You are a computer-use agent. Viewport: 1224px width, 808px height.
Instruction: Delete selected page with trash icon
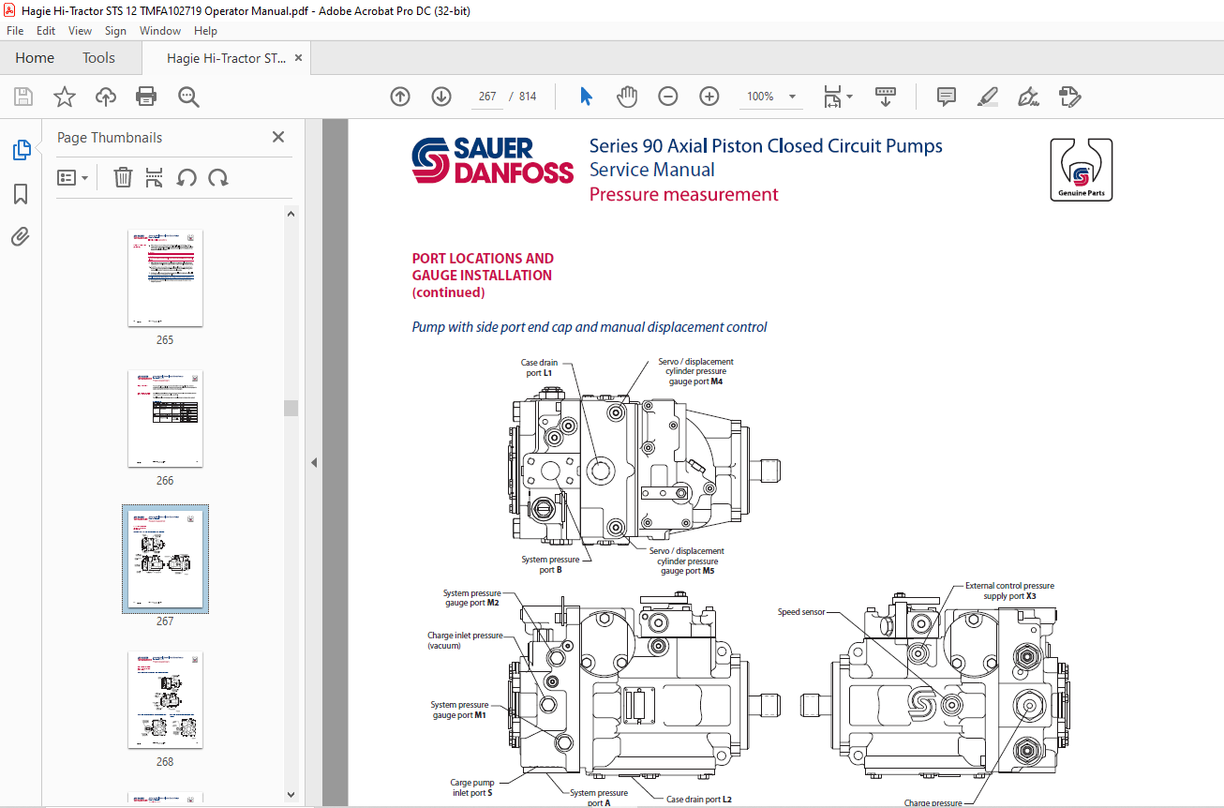[x=123, y=177]
